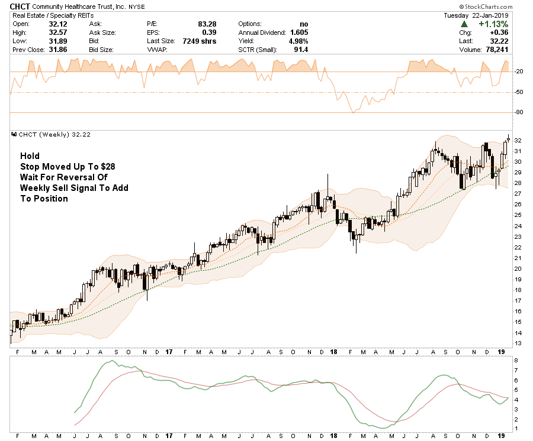Click the StockCharts.com credit text

pyautogui.click(x=486, y=7)
